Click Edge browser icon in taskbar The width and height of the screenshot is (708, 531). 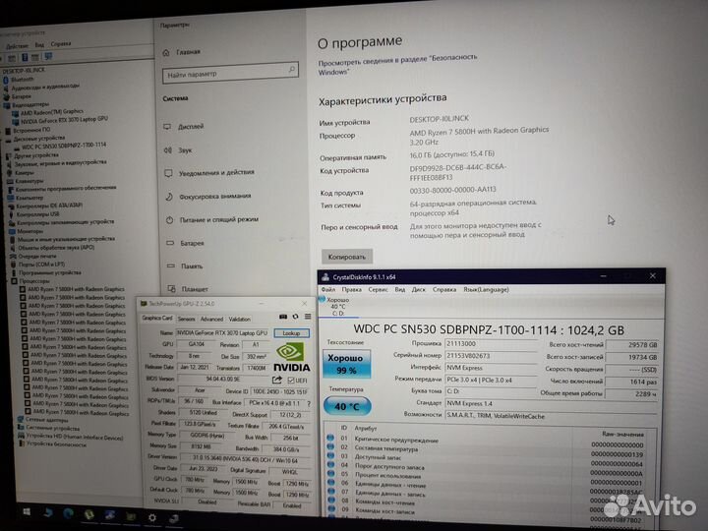(x=68, y=513)
